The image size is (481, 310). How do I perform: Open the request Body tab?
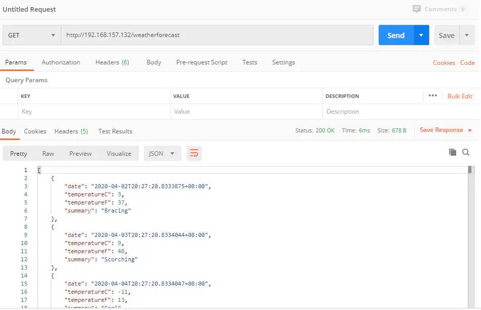[x=154, y=62]
